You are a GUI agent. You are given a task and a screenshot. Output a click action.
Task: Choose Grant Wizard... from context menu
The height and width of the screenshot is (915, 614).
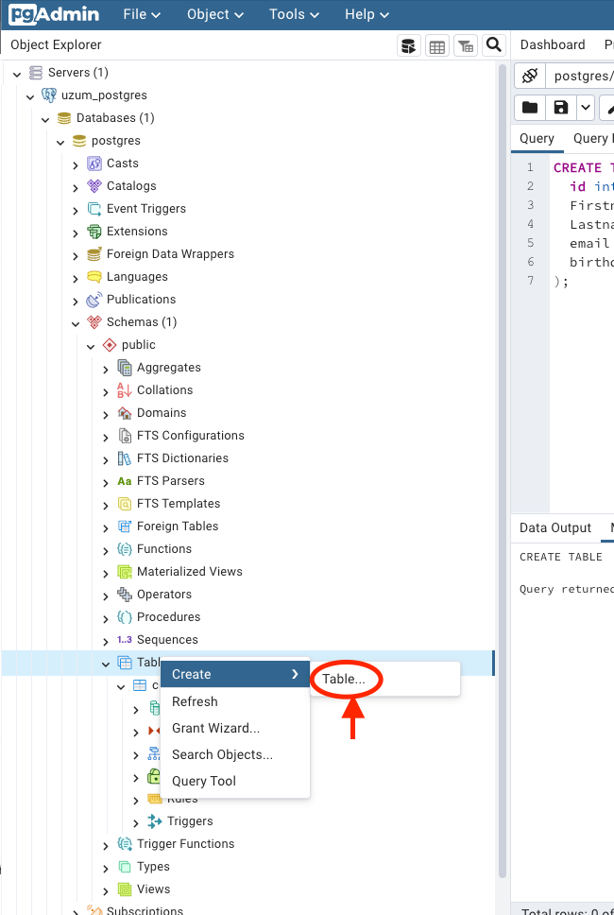215,728
